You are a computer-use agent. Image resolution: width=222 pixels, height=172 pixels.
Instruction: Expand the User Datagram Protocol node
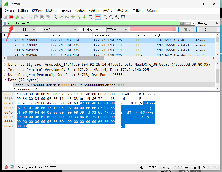click(x=5, y=75)
